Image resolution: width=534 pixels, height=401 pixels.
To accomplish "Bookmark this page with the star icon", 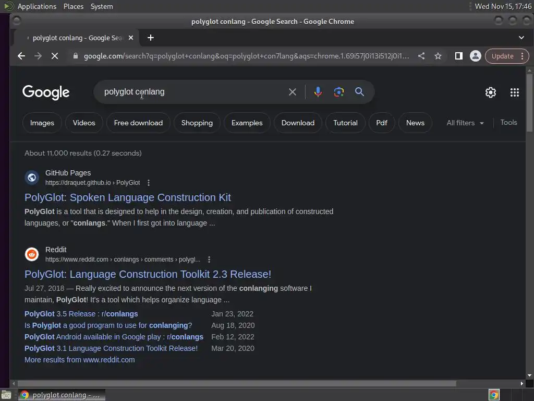I will (438, 56).
